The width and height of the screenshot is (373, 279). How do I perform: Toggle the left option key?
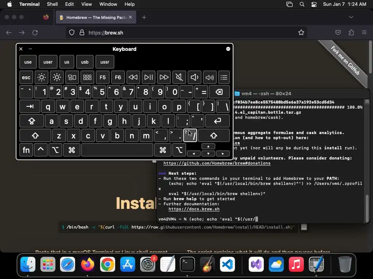click(x=55, y=150)
